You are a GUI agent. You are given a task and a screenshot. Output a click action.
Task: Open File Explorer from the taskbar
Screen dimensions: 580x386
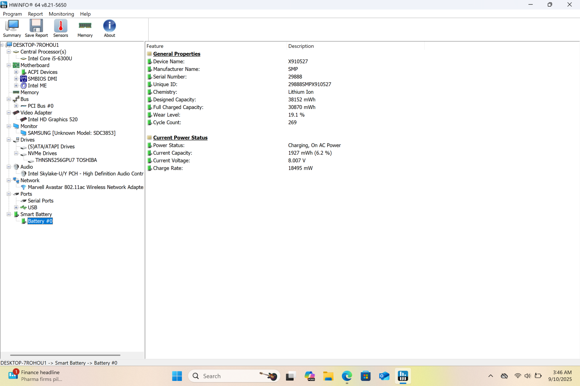pos(328,376)
